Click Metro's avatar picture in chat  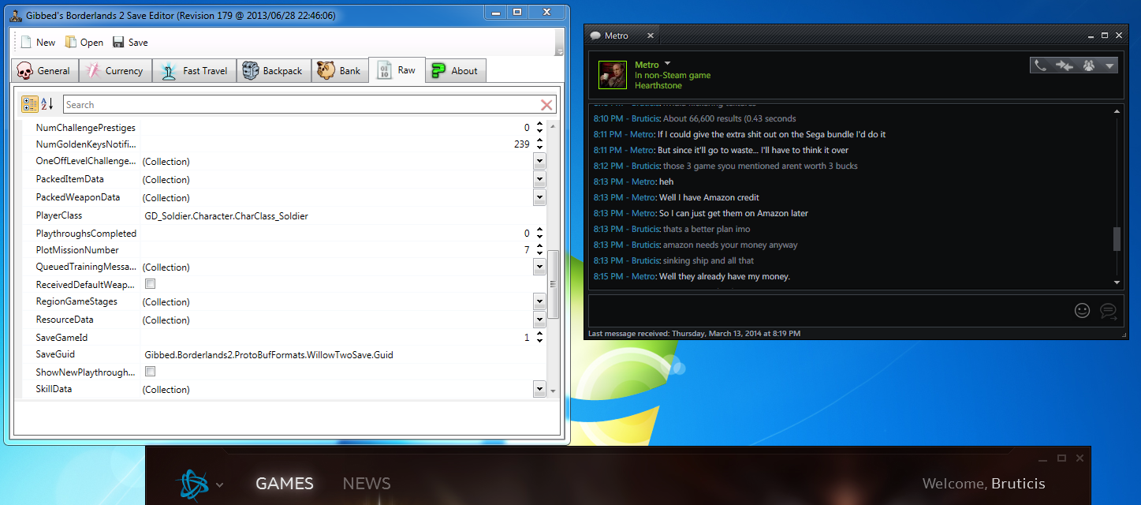click(x=613, y=76)
